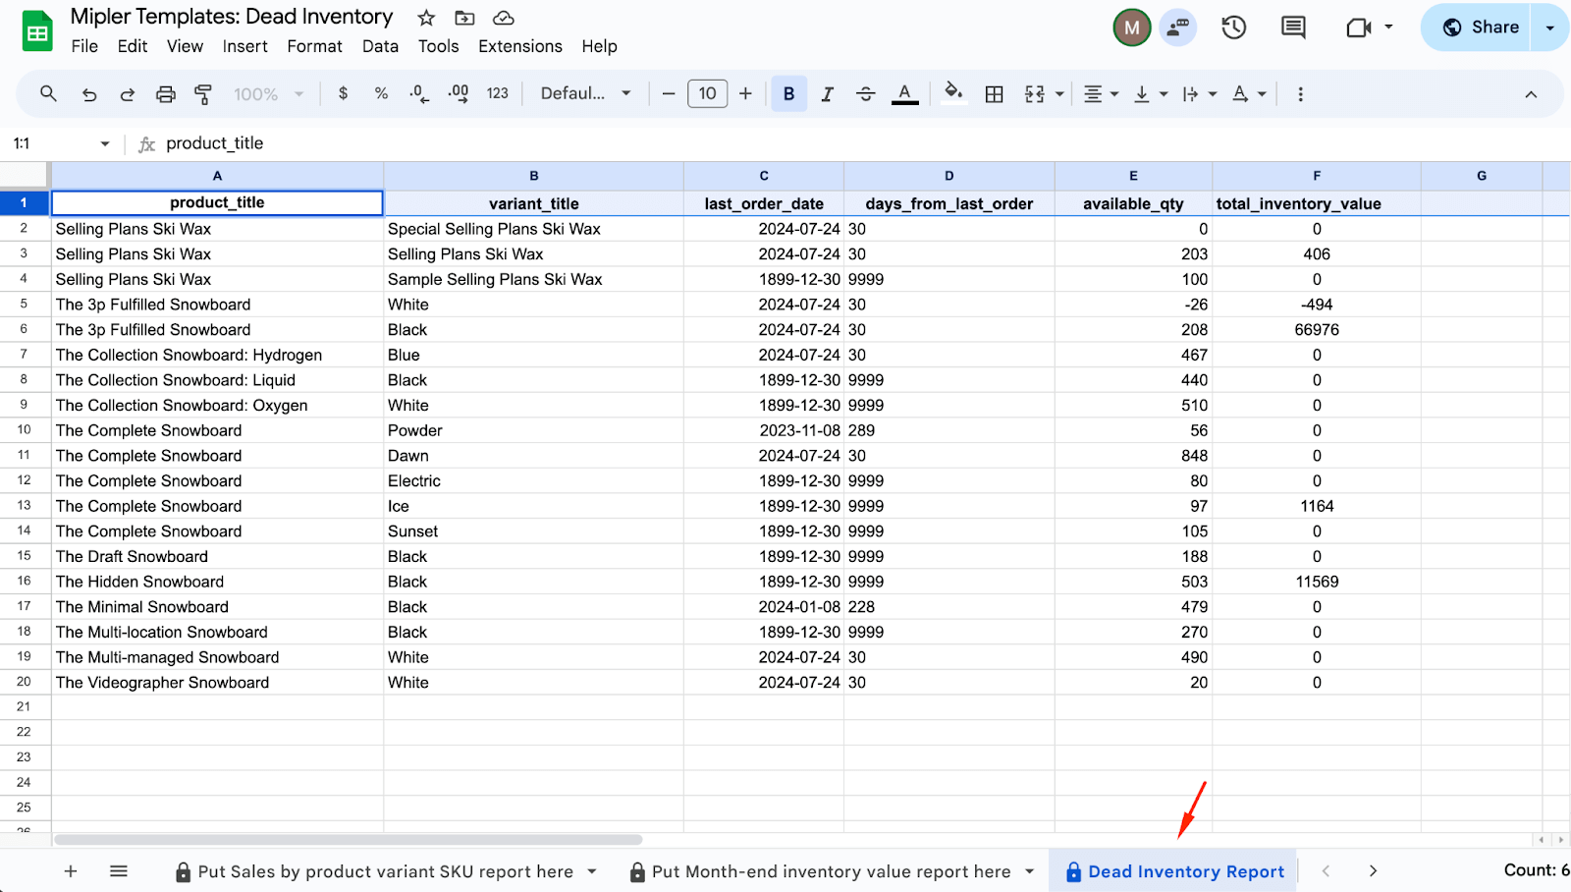This screenshot has width=1571, height=892.
Task: Open the fill color picker
Action: tap(952, 94)
